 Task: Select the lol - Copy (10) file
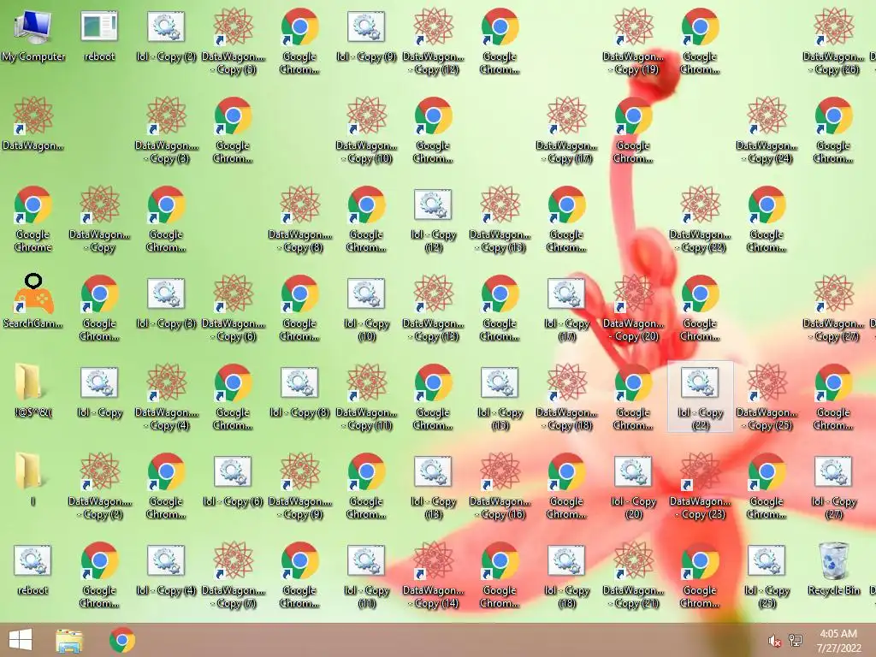[366, 309]
